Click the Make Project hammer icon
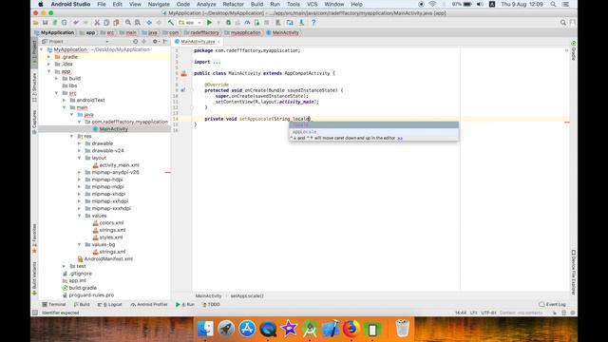The image size is (608, 342). point(171,23)
